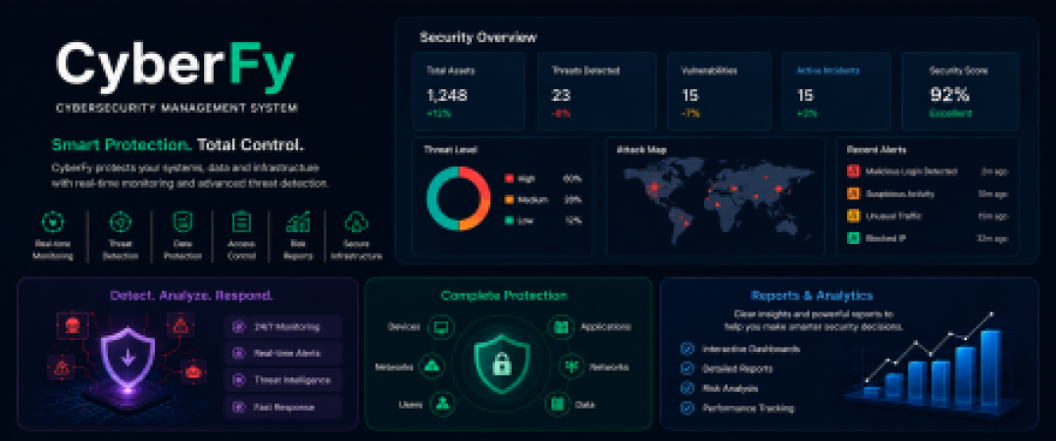Image resolution: width=1056 pixels, height=441 pixels.
Task: Click the Unusual Traffic alert text
Action: [x=893, y=217]
